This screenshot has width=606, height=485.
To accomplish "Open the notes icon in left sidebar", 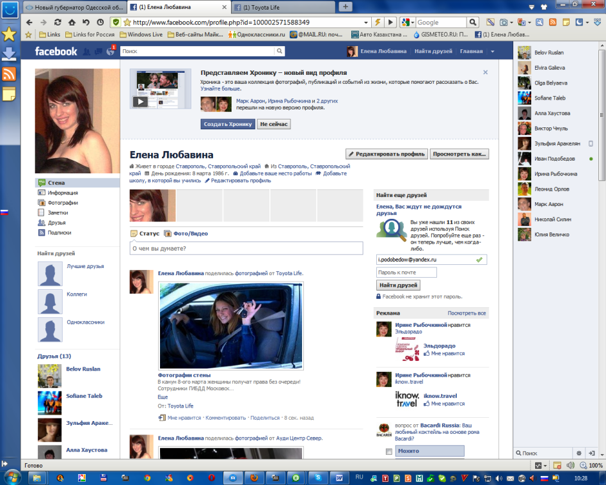I will (9, 94).
